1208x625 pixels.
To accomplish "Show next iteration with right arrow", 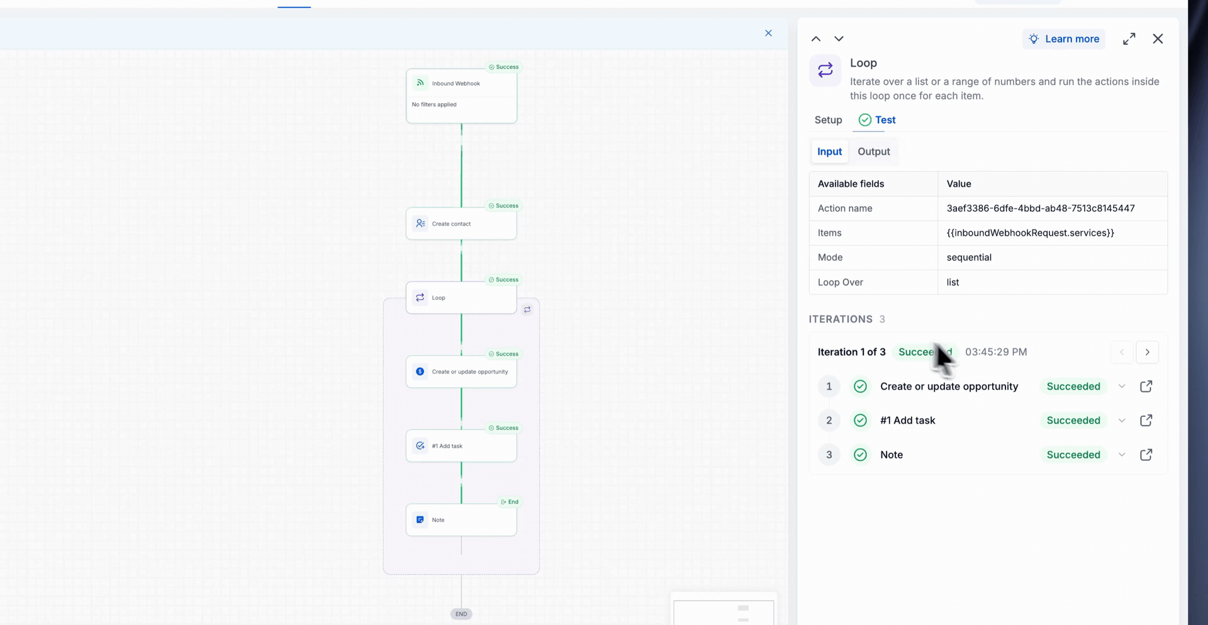I will coord(1148,352).
